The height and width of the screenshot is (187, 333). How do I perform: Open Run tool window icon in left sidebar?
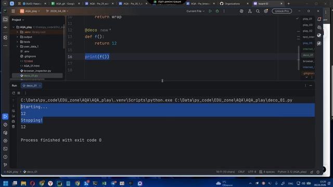click(5, 116)
